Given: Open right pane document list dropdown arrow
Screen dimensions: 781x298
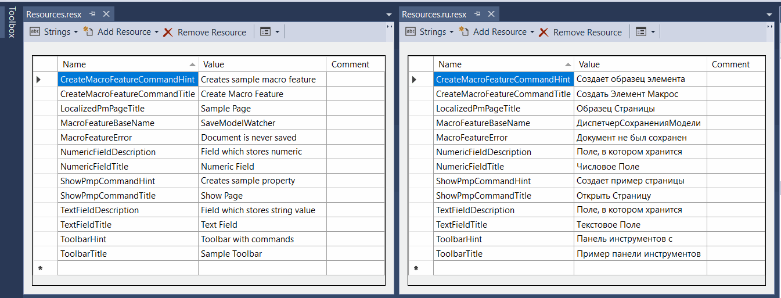Looking at the screenshot, I should (x=769, y=14).
